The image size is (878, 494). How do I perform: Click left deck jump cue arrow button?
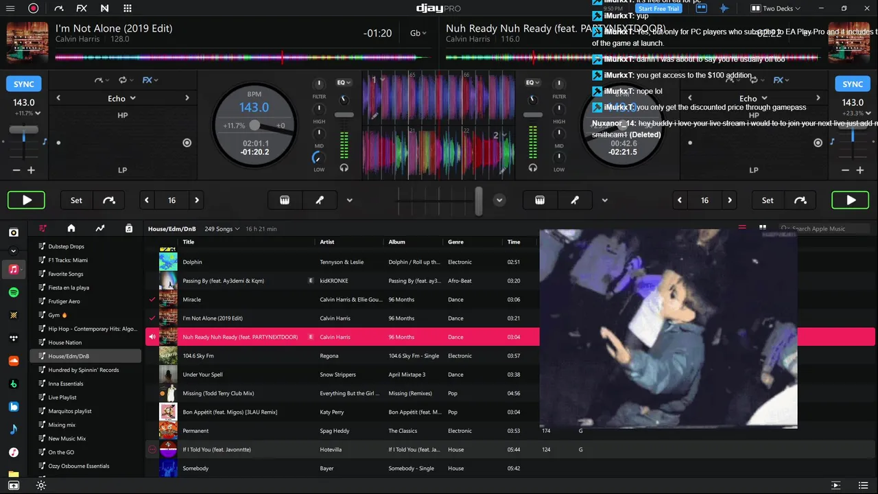pyautogui.click(x=109, y=200)
